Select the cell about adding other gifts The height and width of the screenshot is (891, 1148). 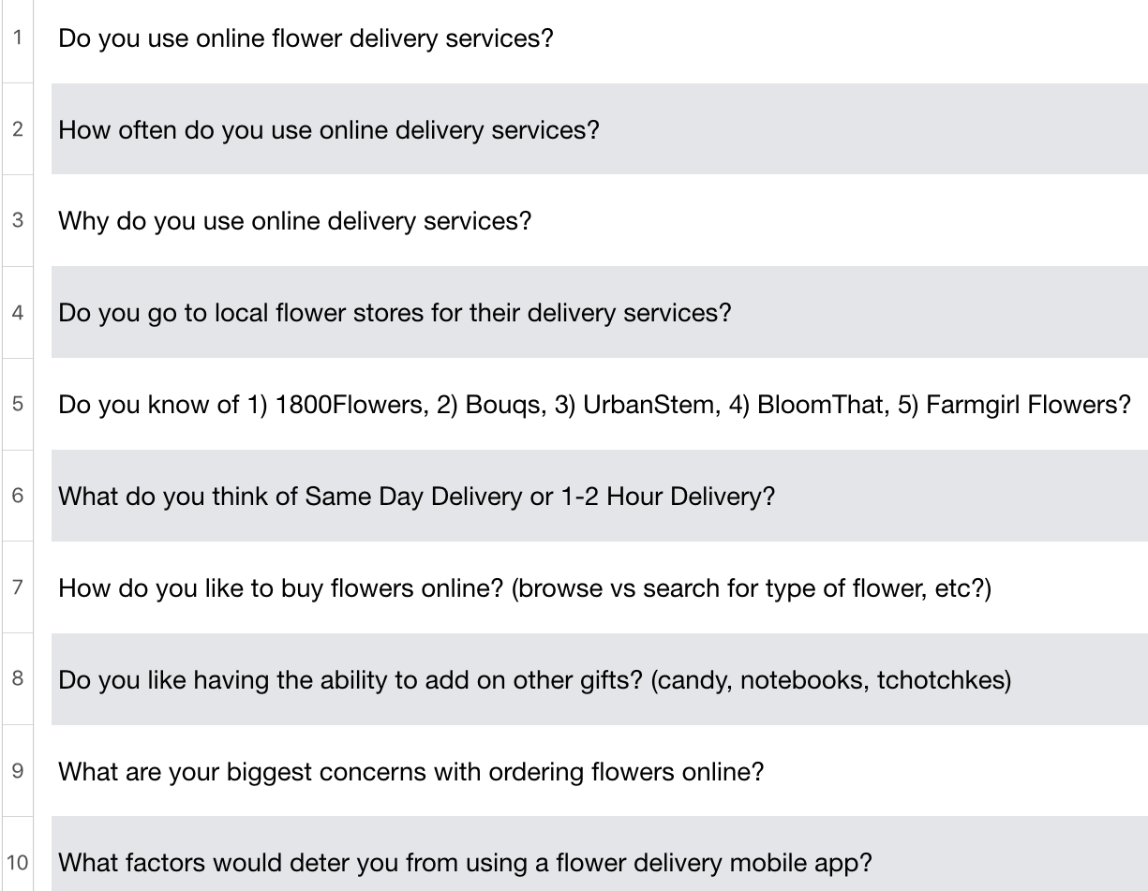[x=600, y=679]
